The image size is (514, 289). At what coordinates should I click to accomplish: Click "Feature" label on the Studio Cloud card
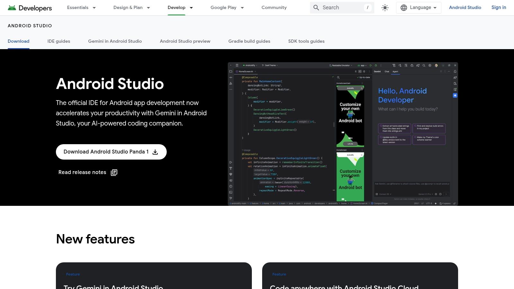pyautogui.click(x=279, y=274)
